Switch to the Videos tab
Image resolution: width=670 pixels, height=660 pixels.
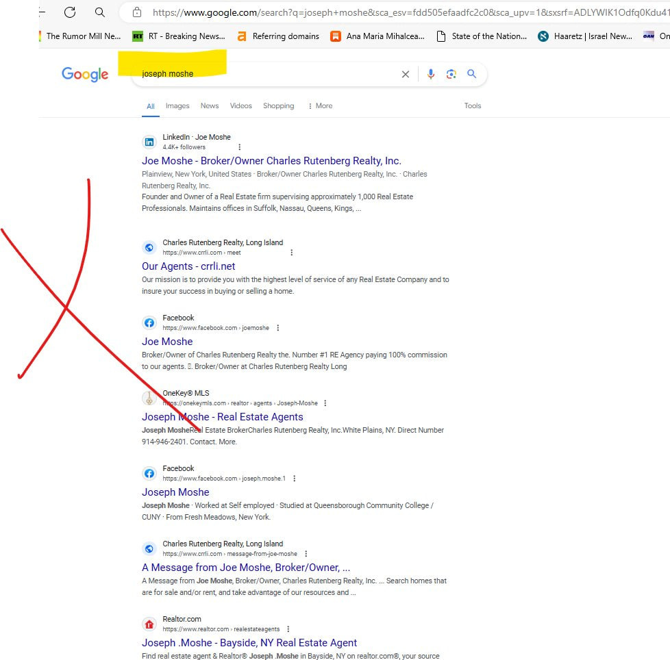[241, 106]
